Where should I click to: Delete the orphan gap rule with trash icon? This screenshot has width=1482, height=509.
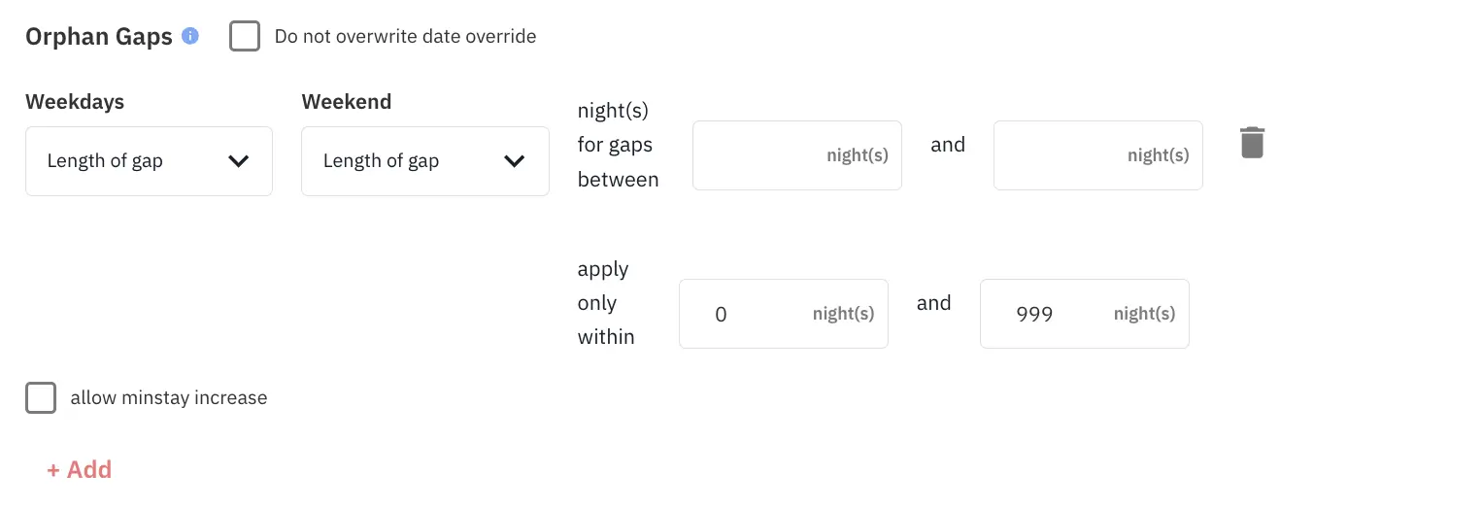coord(1252,143)
